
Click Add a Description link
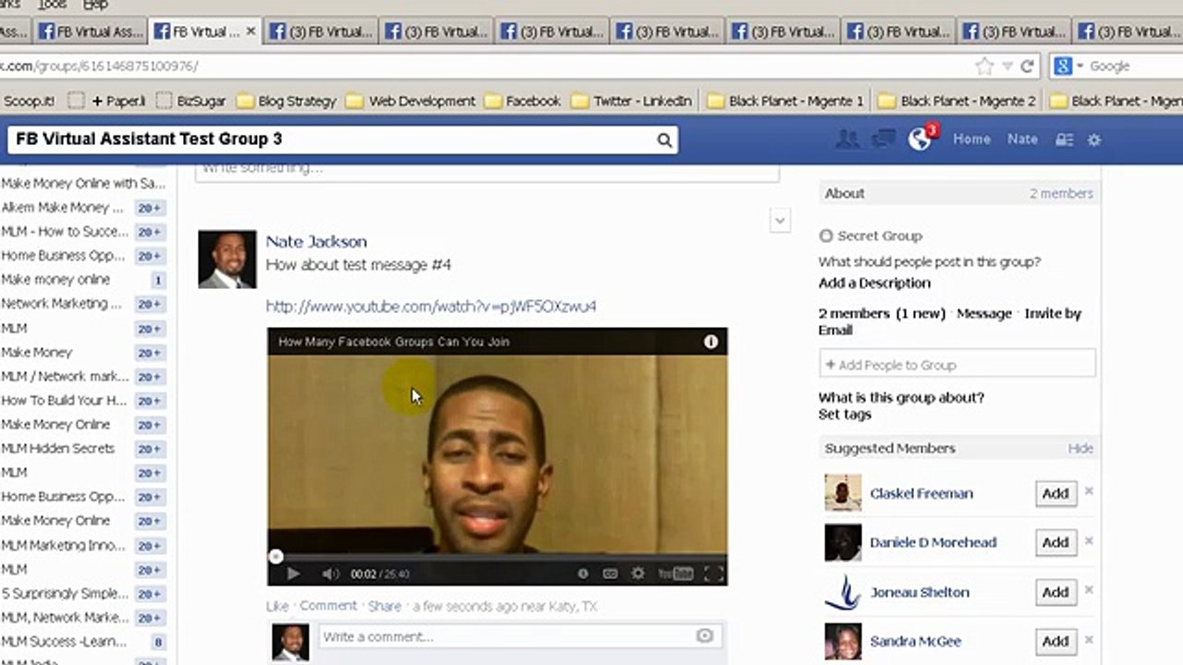tap(874, 284)
